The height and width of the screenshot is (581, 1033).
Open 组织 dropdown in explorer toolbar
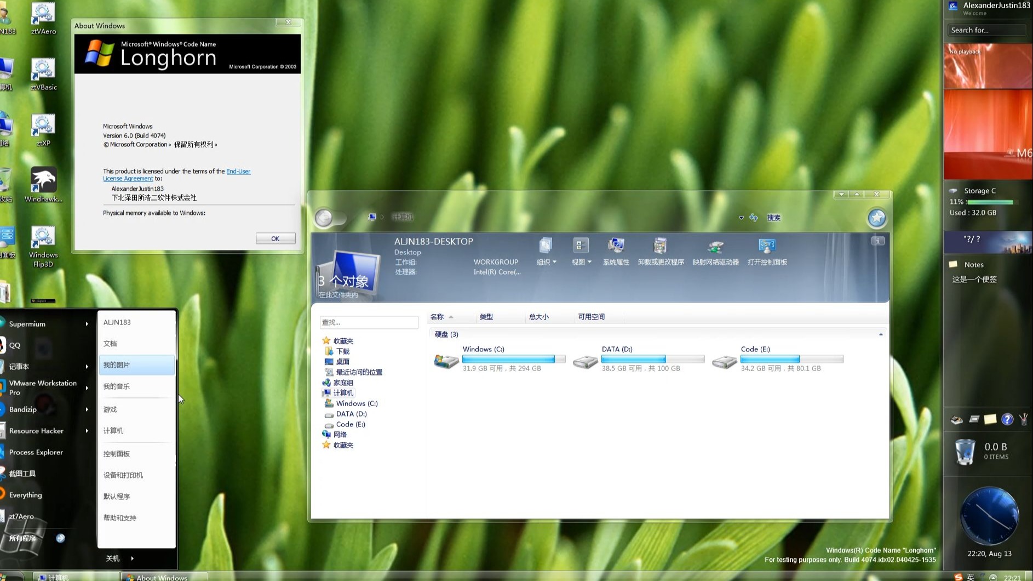tap(546, 252)
